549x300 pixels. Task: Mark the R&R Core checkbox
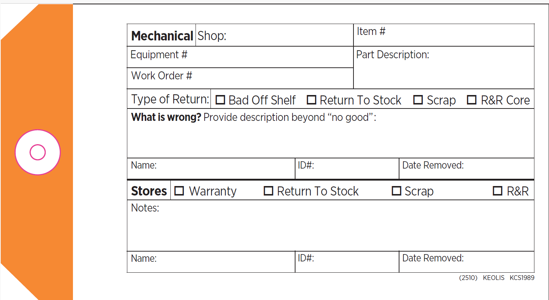(472, 100)
